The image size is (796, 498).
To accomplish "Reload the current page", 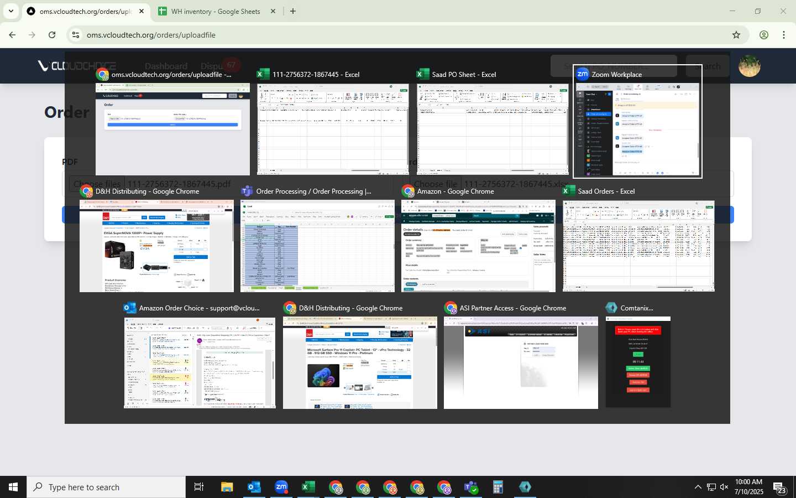I will coord(52,35).
